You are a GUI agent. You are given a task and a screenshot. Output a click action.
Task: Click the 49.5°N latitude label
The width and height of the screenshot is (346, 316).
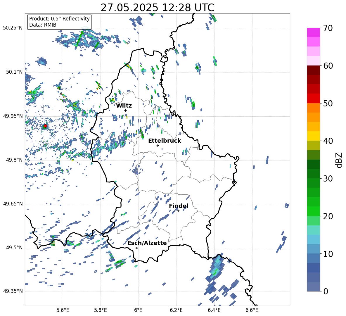coord(14,248)
